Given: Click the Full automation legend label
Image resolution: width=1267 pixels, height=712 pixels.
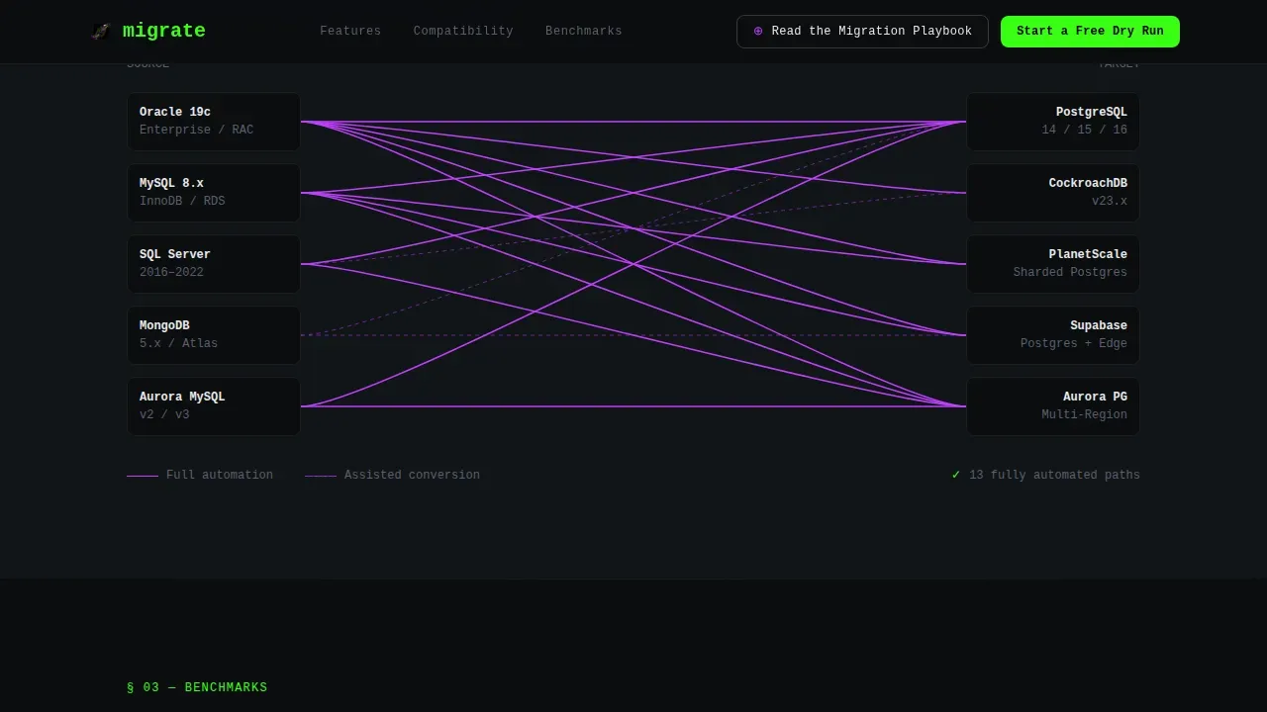Looking at the screenshot, I should point(220,476).
